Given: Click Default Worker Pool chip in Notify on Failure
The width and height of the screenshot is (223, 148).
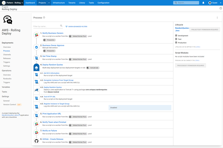Looking at the screenshot, I should point(78,134).
